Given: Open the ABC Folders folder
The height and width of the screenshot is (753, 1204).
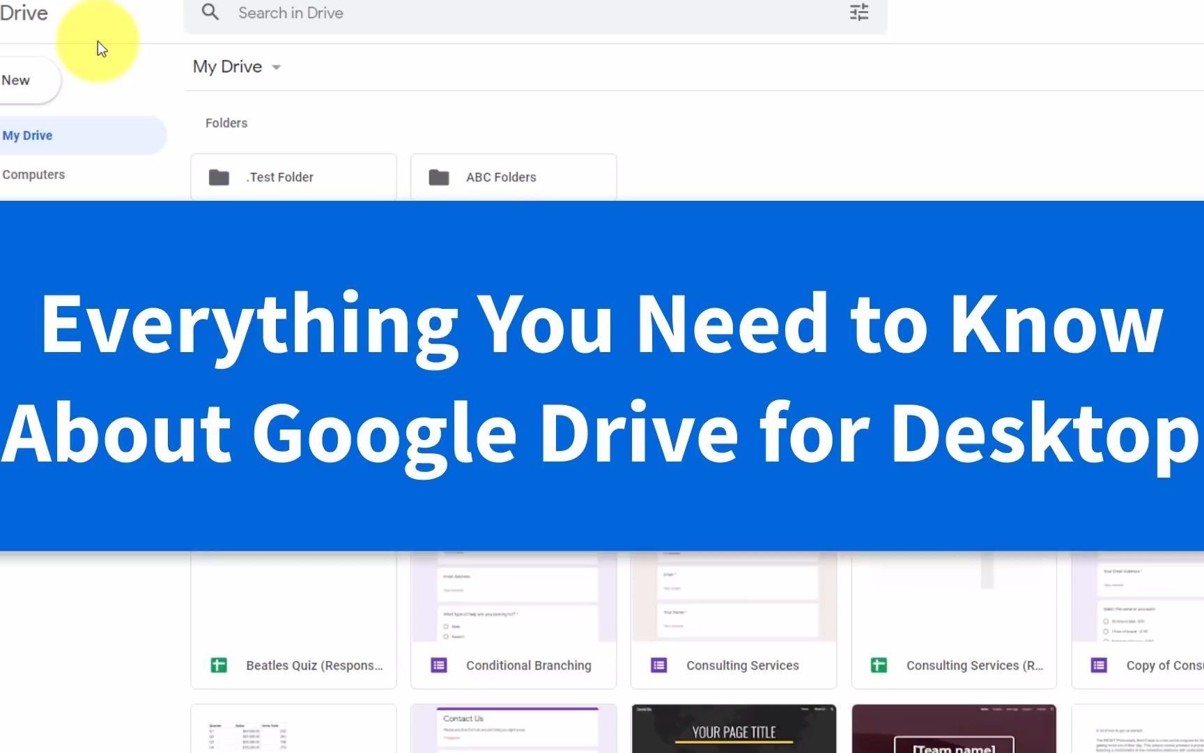Looking at the screenshot, I should (514, 177).
